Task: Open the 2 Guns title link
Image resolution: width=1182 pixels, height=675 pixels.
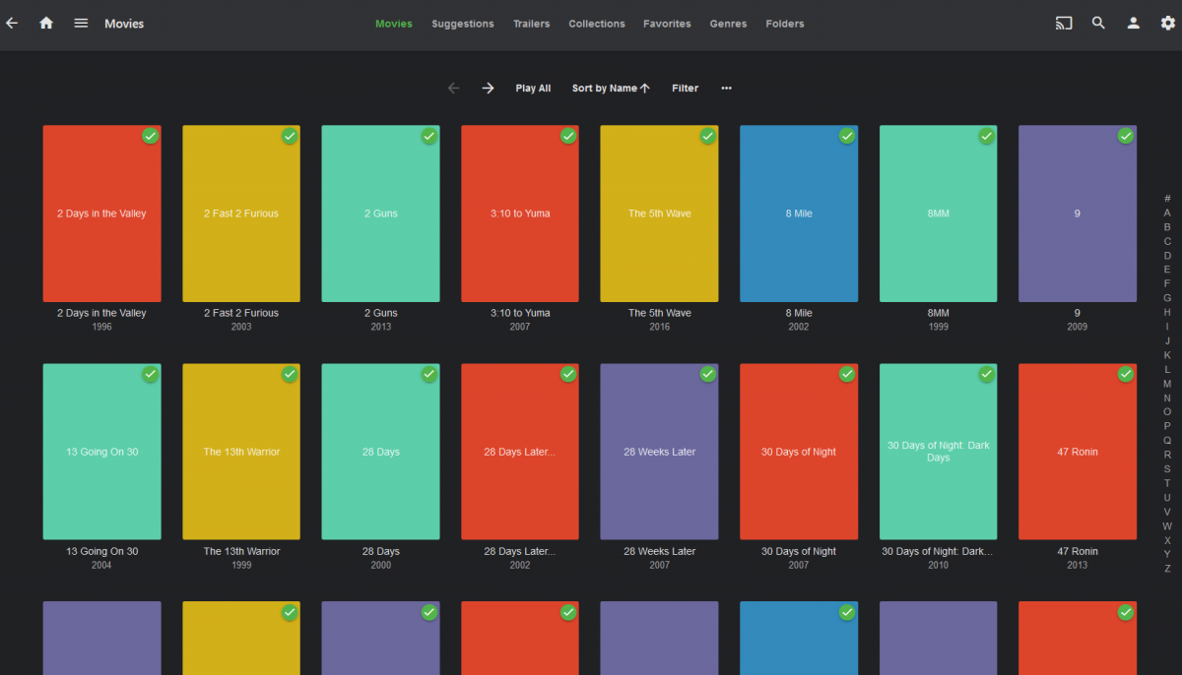Action: click(381, 313)
